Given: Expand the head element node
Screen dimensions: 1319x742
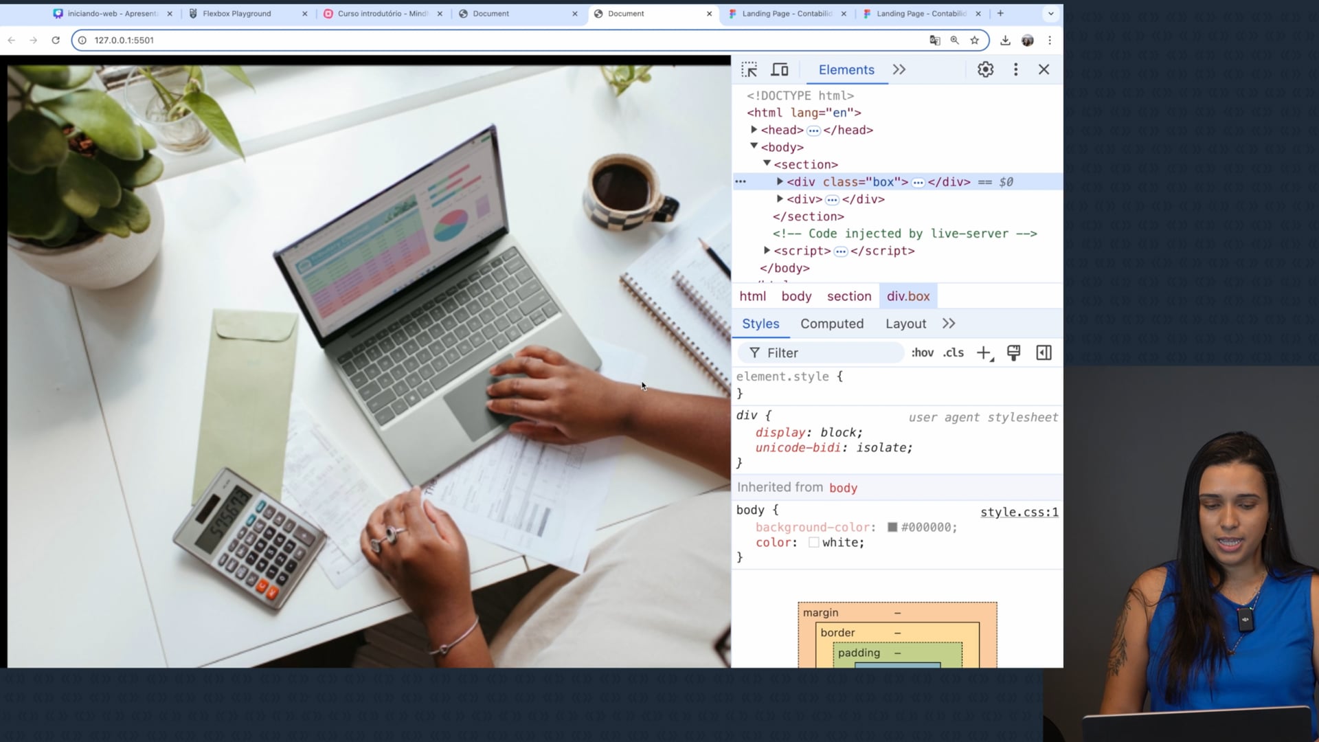Looking at the screenshot, I should (x=754, y=130).
